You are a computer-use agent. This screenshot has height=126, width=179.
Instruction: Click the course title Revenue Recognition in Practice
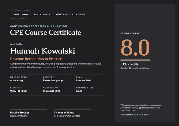point(36,59)
